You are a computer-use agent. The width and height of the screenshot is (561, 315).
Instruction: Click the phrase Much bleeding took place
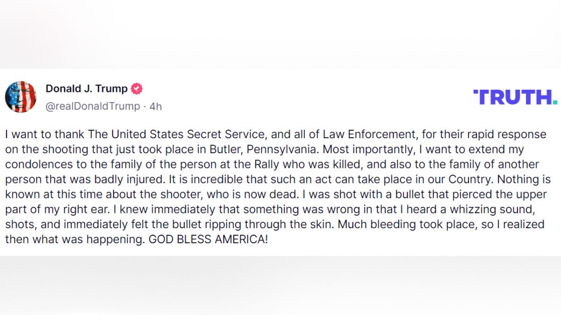point(394,224)
